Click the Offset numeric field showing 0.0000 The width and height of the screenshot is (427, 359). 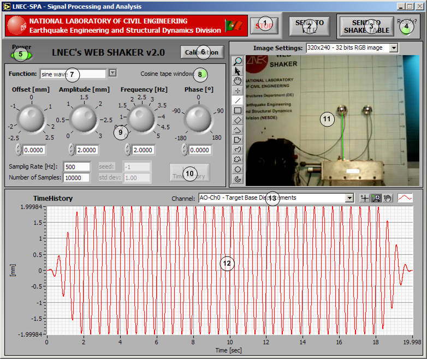click(x=34, y=150)
